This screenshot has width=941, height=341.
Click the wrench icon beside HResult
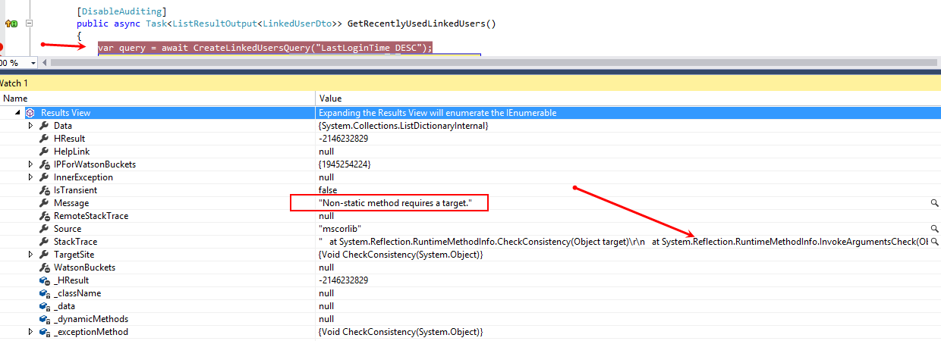pos(44,139)
